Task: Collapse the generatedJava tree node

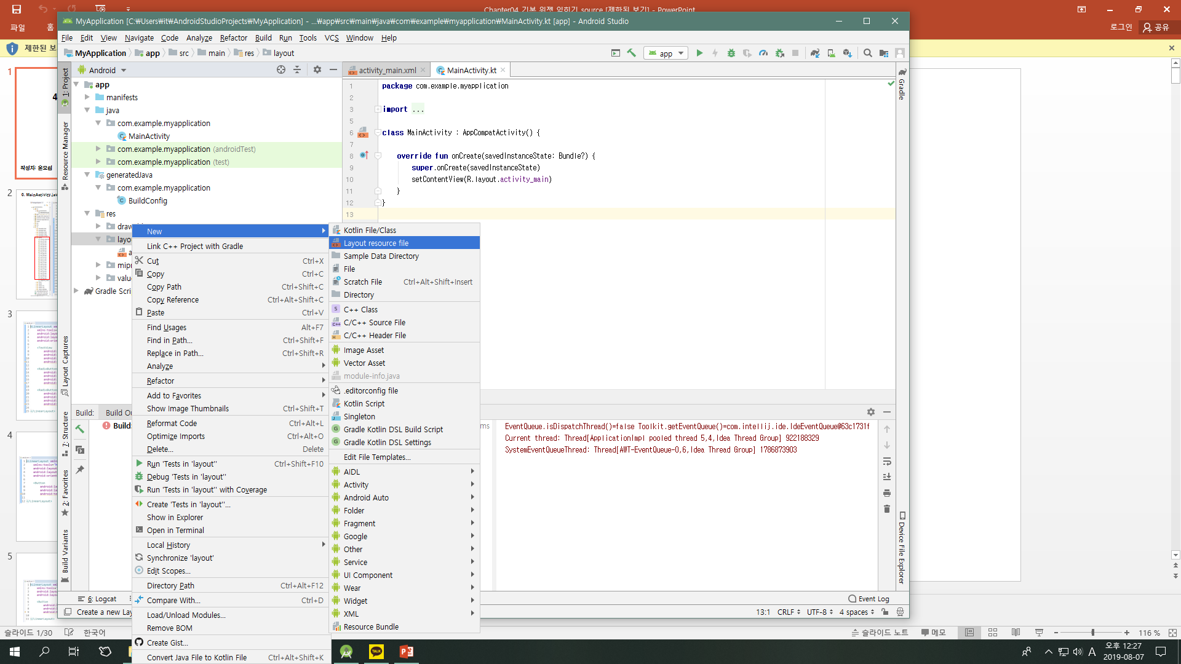Action: [87, 175]
